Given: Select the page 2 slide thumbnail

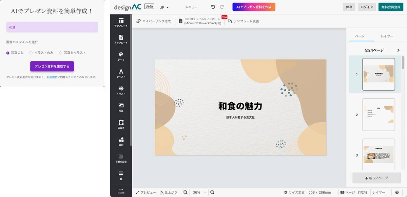Looking at the screenshot, I should pos(379,115).
